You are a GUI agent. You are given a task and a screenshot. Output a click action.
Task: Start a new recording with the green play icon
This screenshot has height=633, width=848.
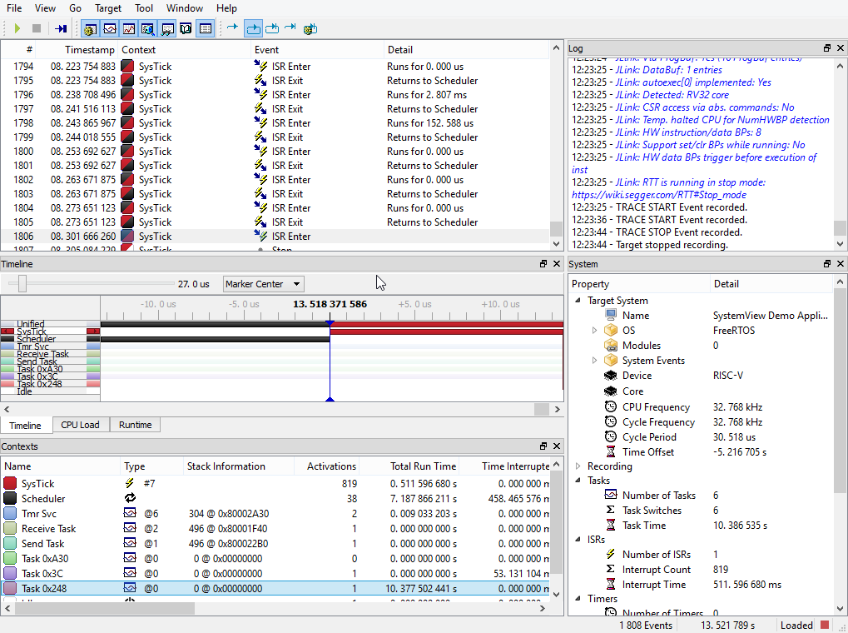16,27
